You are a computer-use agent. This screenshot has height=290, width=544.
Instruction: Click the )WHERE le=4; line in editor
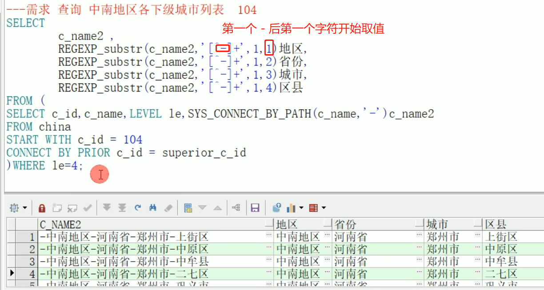click(45, 166)
